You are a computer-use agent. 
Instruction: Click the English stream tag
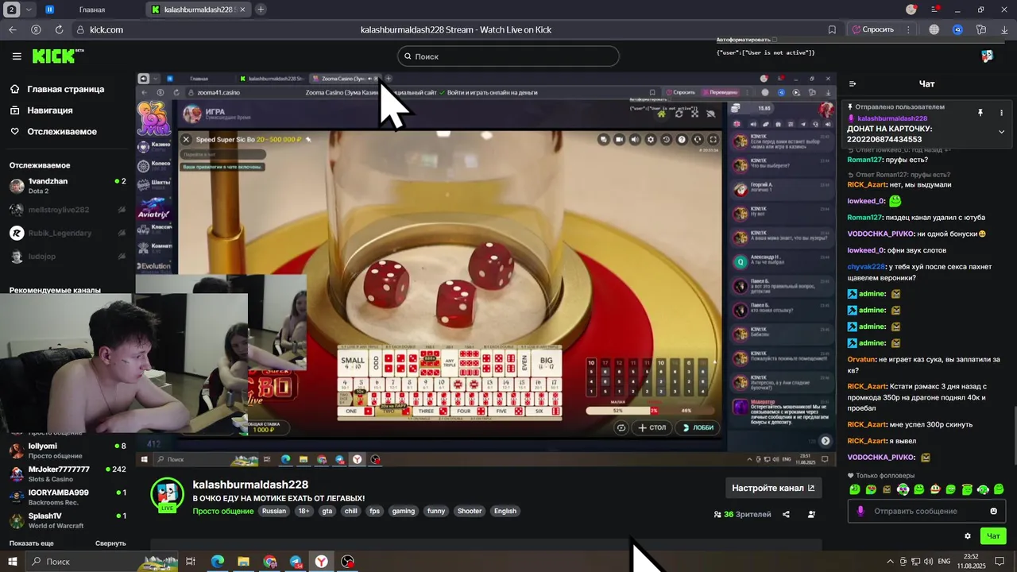505,511
